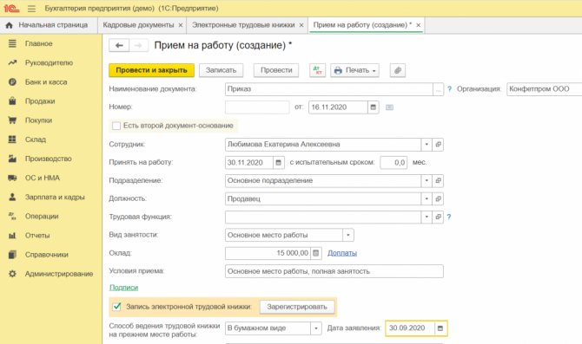This screenshot has height=344, width=582.
Task: Click the paperclip attachments icon
Action: coord(398,70)
